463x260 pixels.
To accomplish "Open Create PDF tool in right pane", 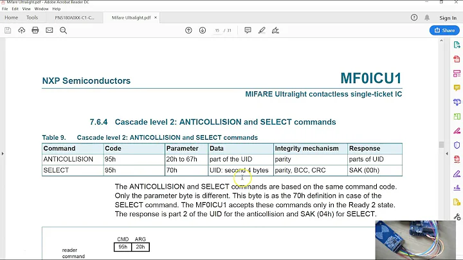I will coord(457,59).
